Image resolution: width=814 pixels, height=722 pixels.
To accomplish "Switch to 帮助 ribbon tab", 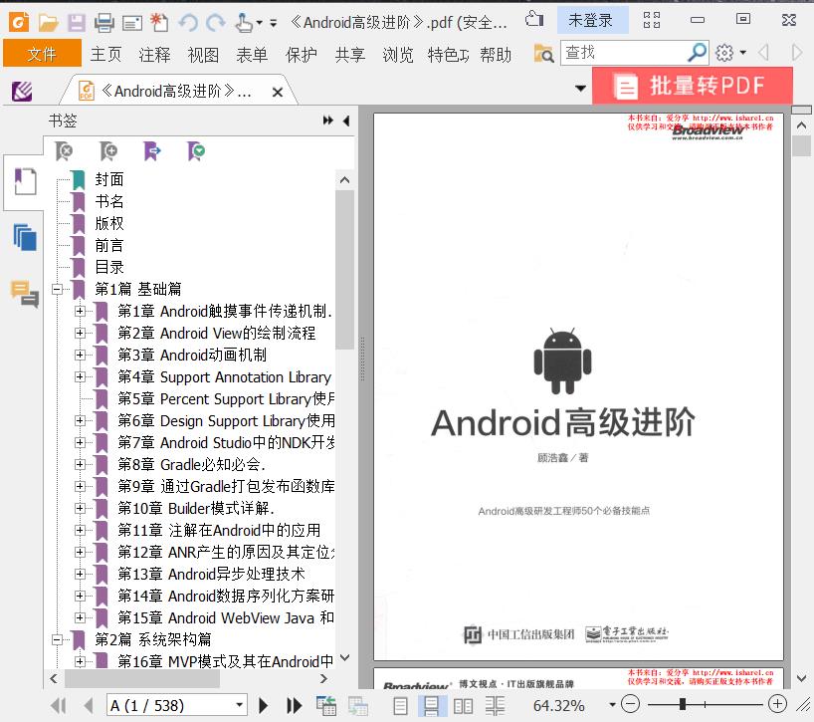I will (x=496, y=54).
